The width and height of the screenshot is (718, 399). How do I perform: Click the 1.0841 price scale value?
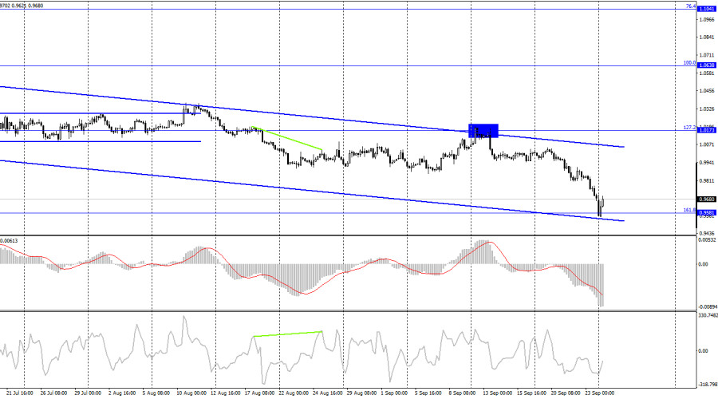point(707,38)
